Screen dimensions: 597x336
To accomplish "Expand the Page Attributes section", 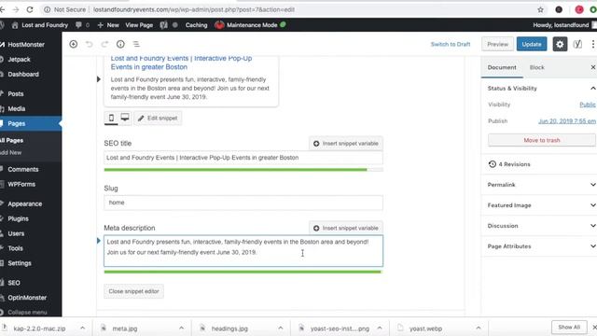I will (539, 246).
